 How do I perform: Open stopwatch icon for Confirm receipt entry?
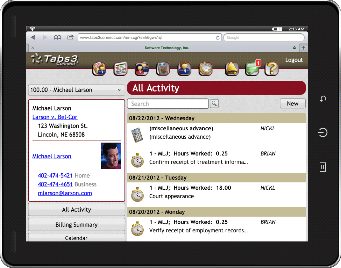point(137,160)
